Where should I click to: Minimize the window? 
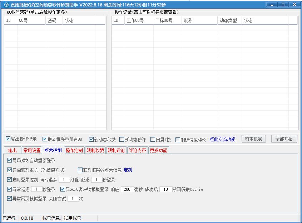pyautogui.click(x=272, y=5)
